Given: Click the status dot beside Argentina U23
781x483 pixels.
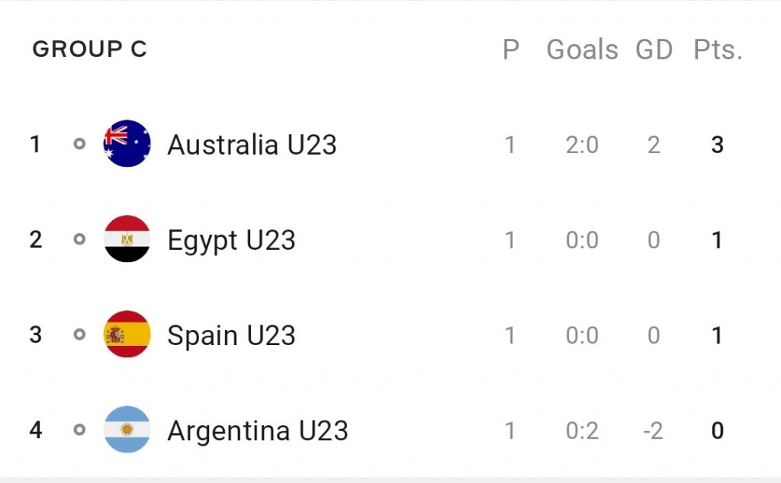Looking at the screenshot, I should (79, 430).
